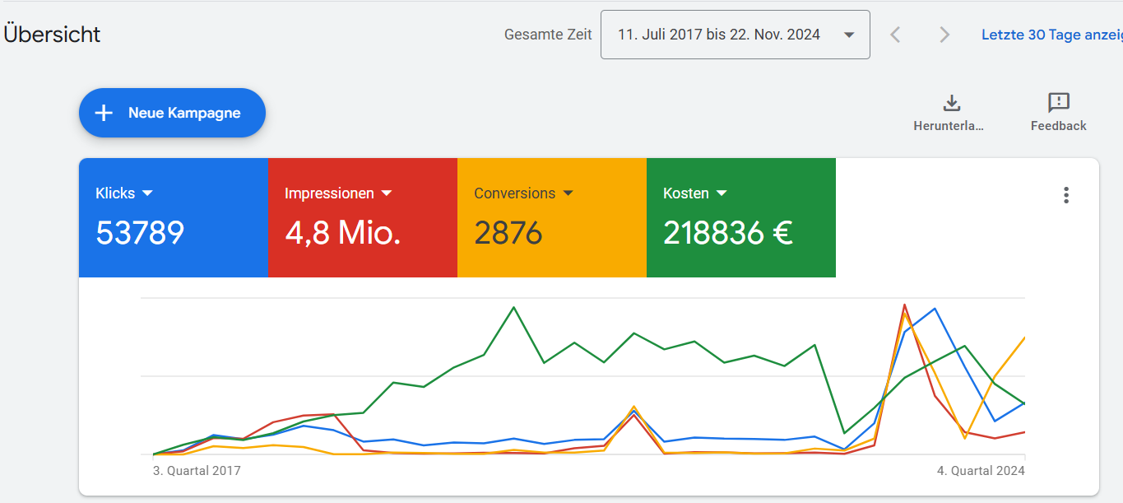The image size is (1123, 503).
Task: Open the date range picker 11. Juli 2017
Action: tap(735, 35)
